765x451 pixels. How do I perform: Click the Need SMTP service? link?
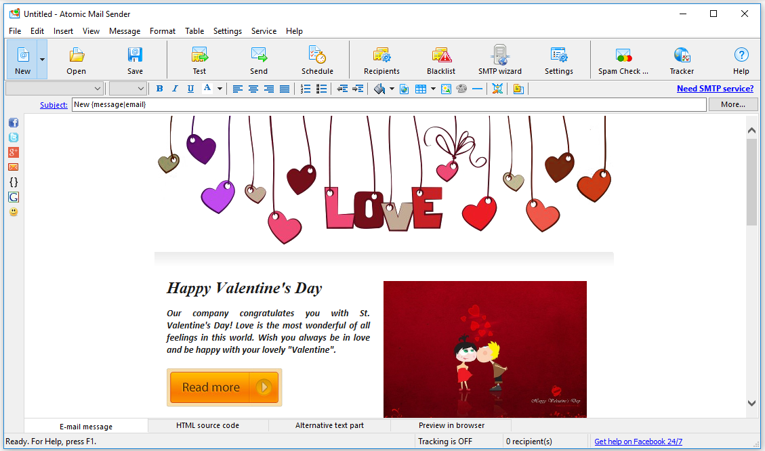click(x=715, y=89)
